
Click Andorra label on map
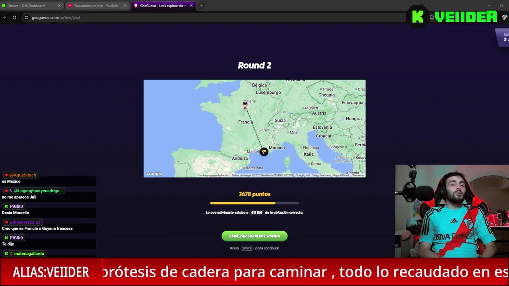(240, 158)
